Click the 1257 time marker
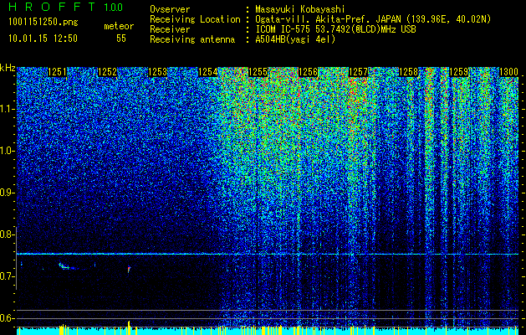 (x=358, y=72)
